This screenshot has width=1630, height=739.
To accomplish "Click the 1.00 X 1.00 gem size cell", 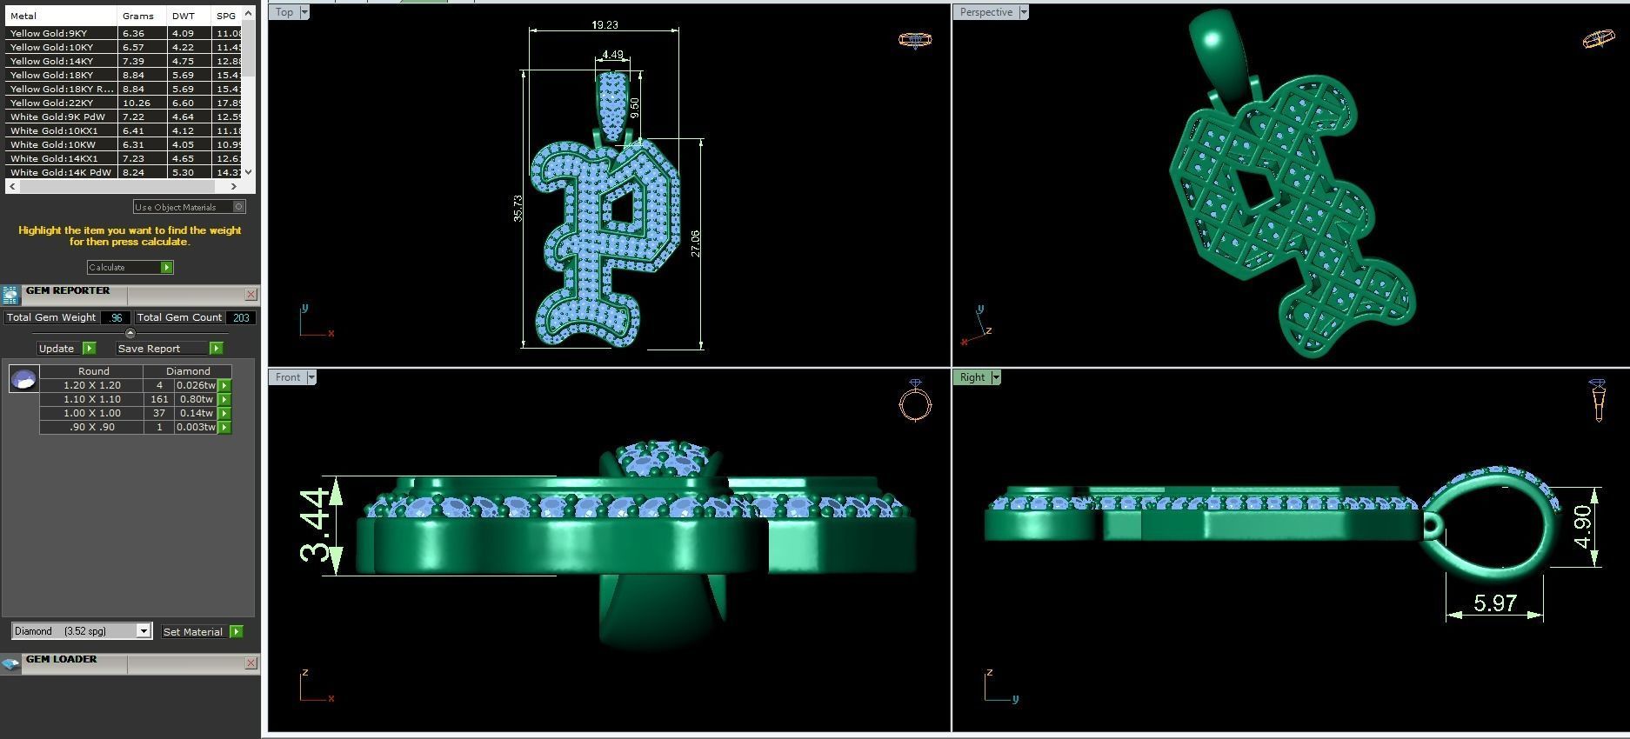I will (x=92, y=413).
